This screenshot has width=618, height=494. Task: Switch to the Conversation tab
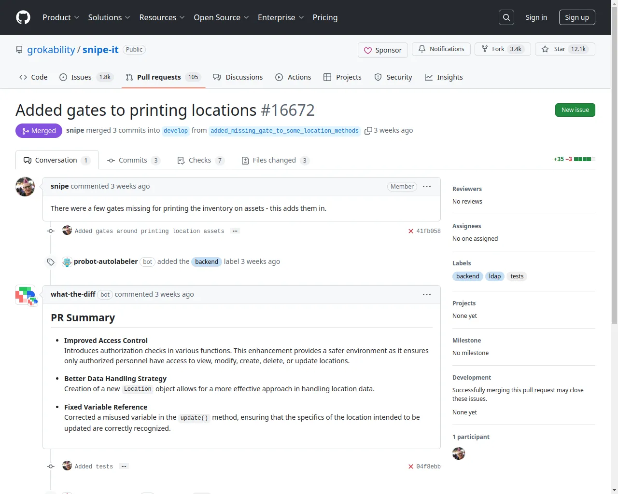pyautogui.click(x=57, y=160)
